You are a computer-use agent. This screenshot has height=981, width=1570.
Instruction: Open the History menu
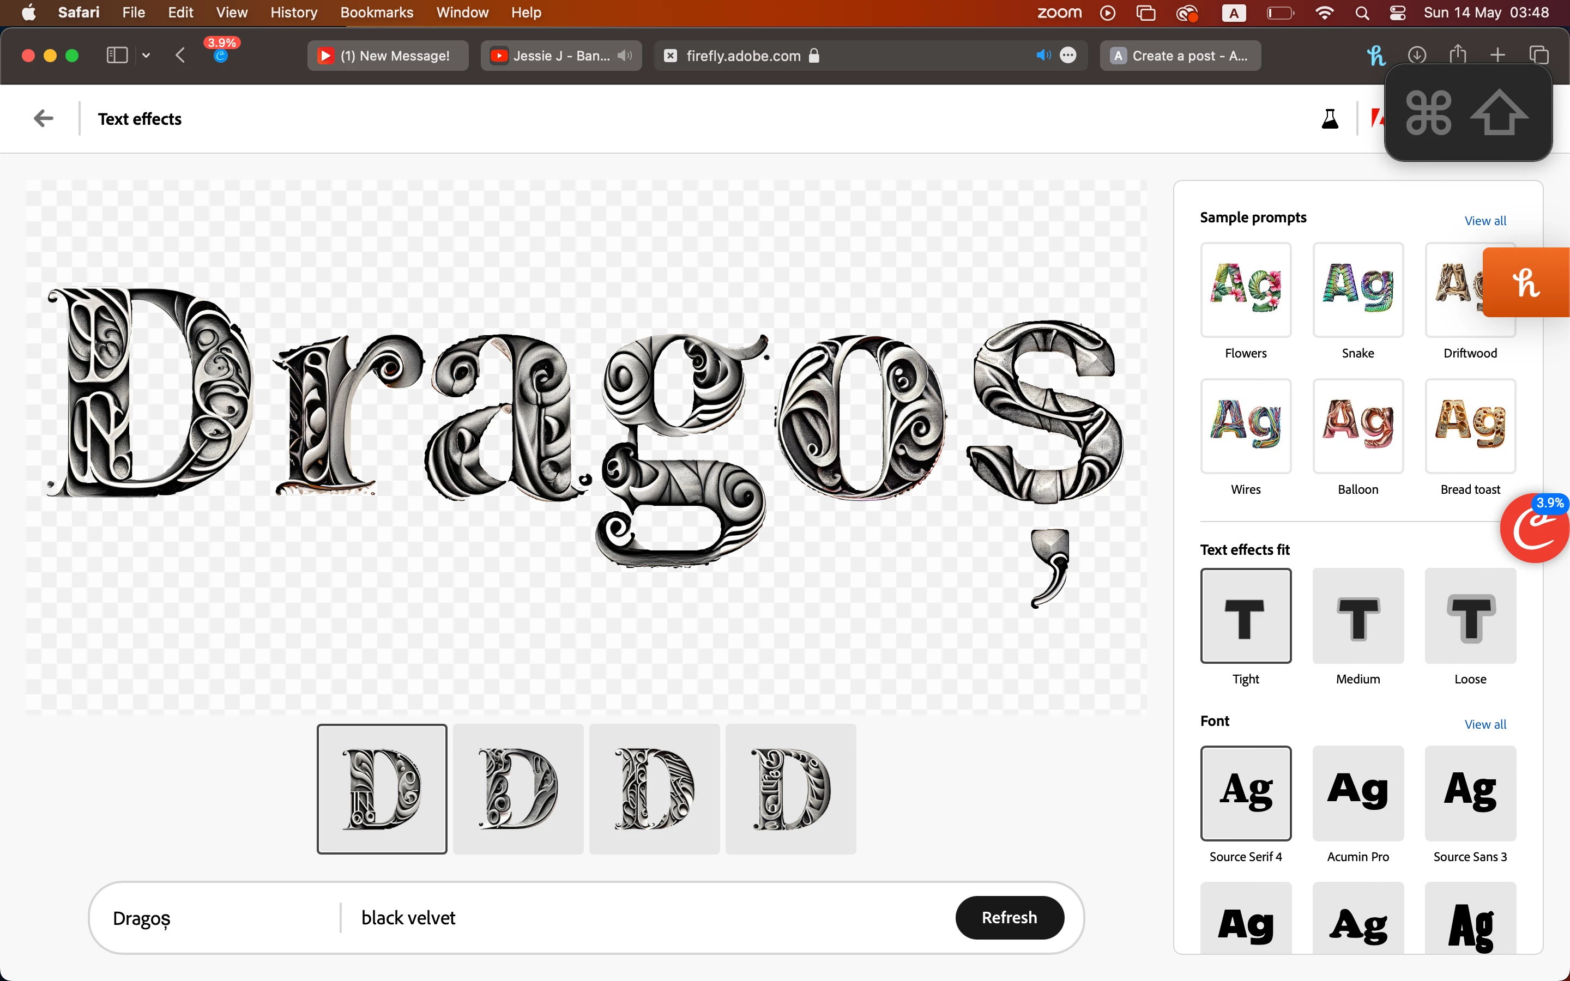[x=293, y=13]
